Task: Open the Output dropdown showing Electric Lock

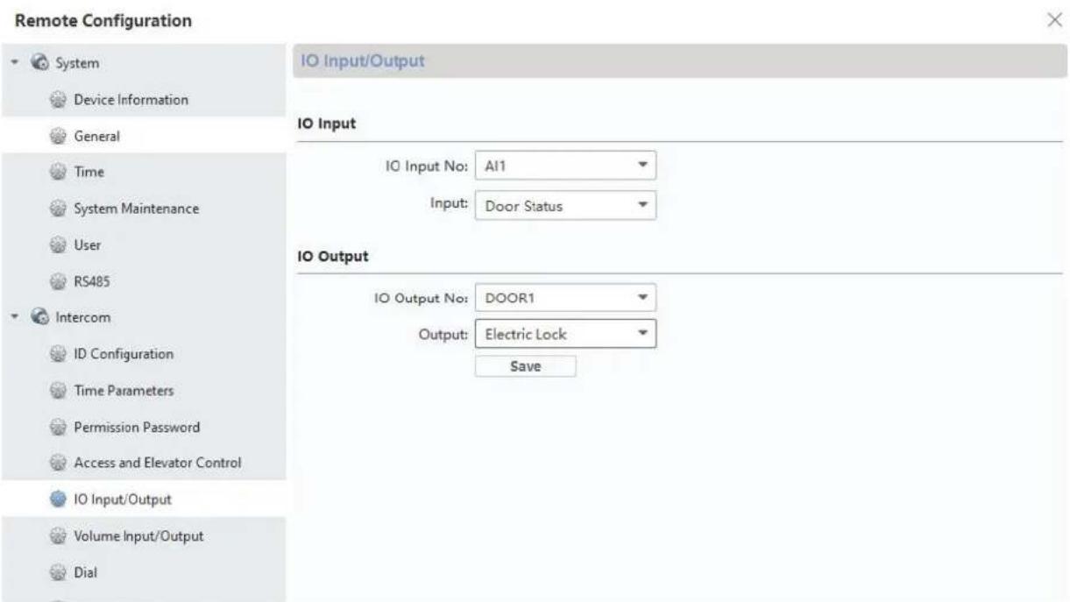Action: [565, 333]
